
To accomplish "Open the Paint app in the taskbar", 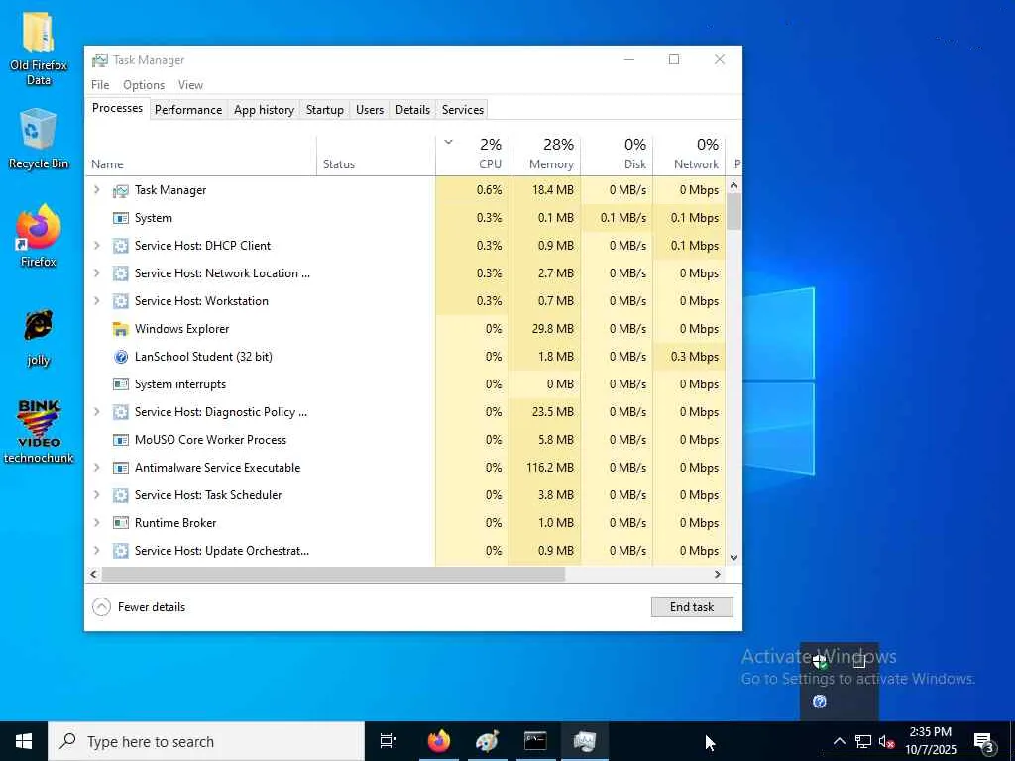I will coord(487,741).
